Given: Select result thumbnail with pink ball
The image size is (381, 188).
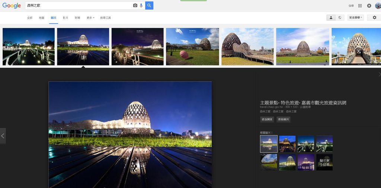Looking at the screenshot, I should 192,47.
